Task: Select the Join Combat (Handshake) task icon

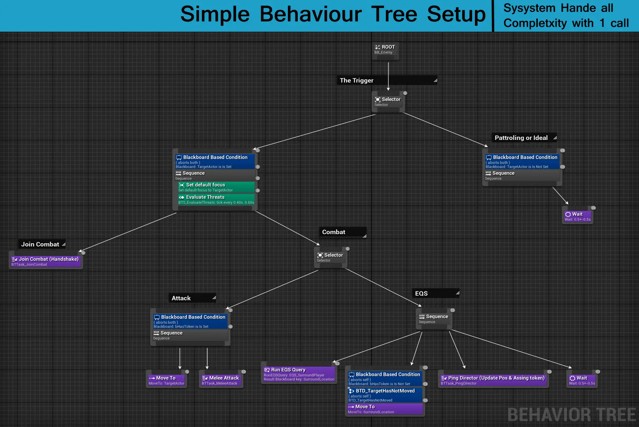Action: 15,259
